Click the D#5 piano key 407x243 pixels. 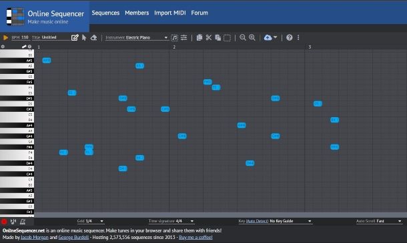pyautogui.click(x=17, y=98)
